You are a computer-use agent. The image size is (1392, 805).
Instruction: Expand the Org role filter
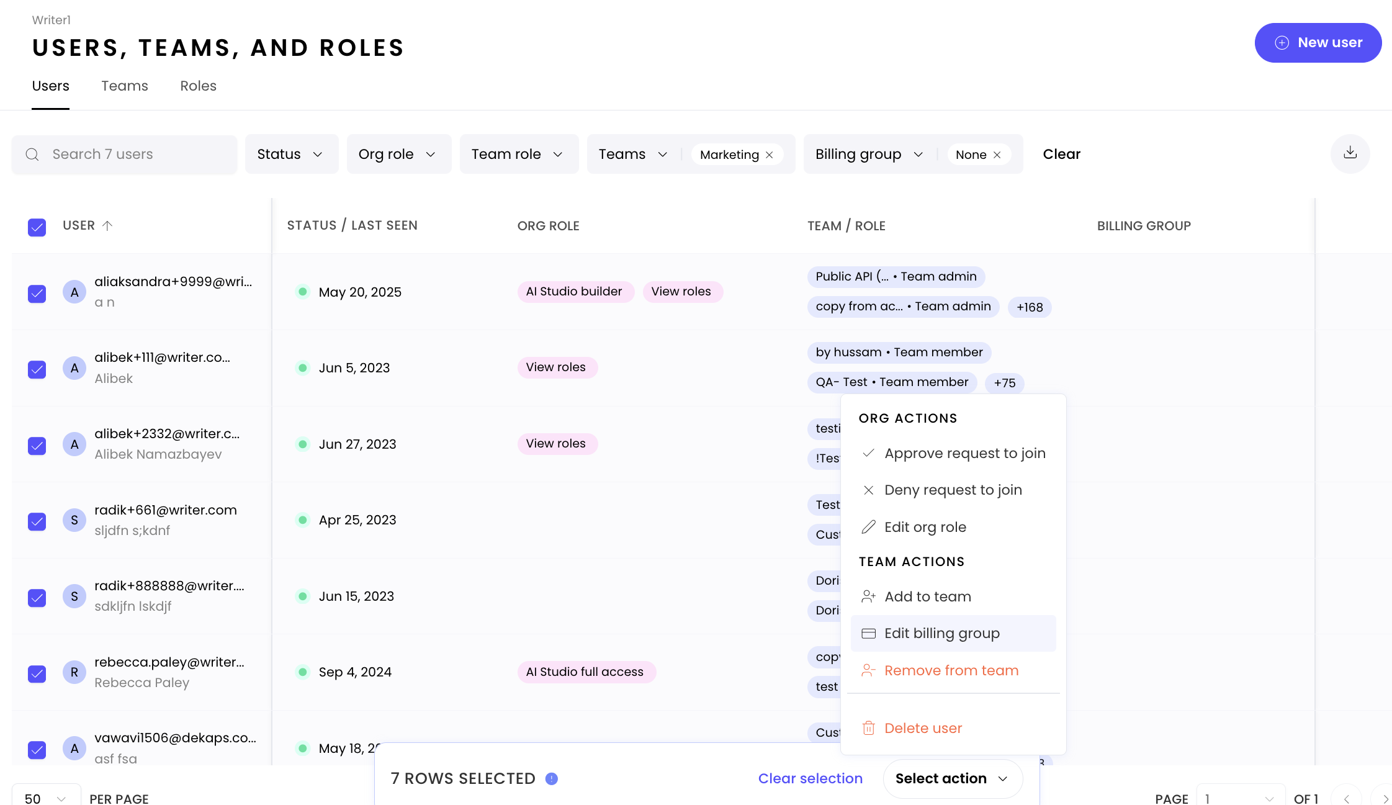(398, 154)
